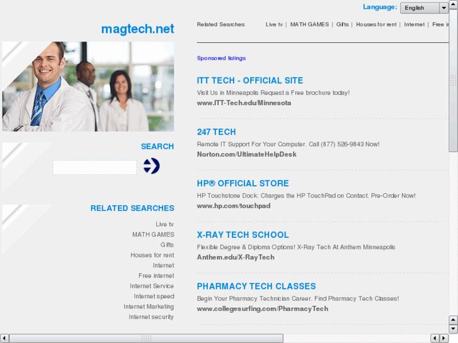Visit www.ITT-Tech.edu/Minnesota URL
Viewport: 458px width, 343px height.
[x=244, y=103]
